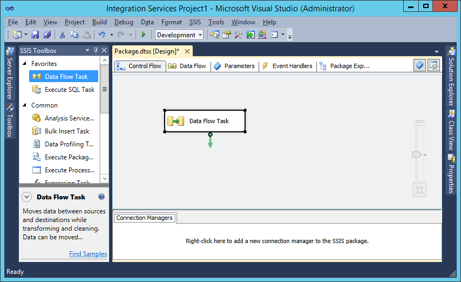Select Data Flow Task in Favorites
Screen dimensions: 461x282
pyautogui.click(x=64, y=77)
